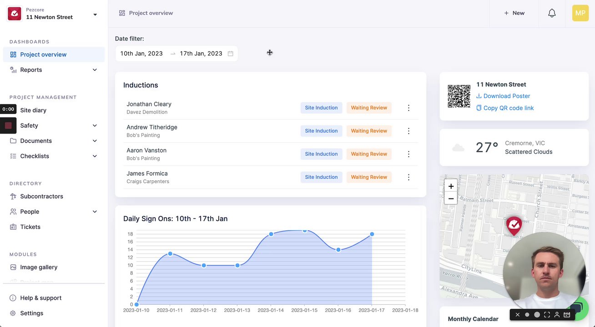Click the Download Poster link
595x327 pixels.
pos(506,96)
